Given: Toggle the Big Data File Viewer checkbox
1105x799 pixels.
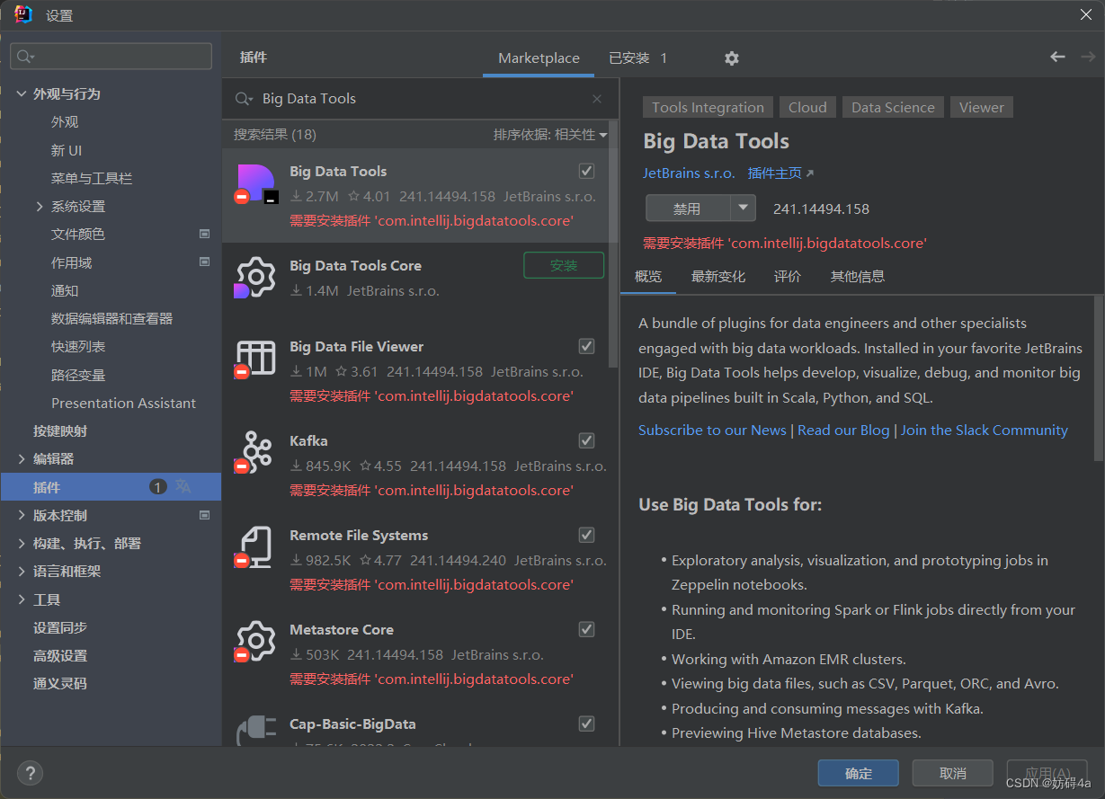Looking at the screenshot, I should point(586,346).
